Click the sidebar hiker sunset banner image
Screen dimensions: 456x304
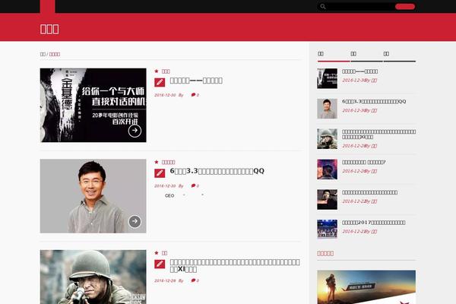366,287
